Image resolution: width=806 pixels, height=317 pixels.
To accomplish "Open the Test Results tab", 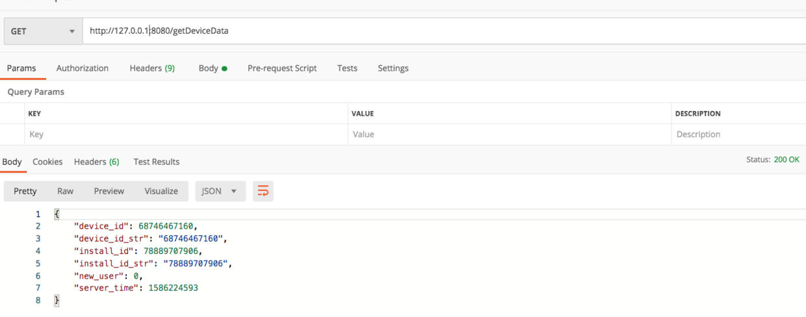I will pyautogui.click(x=157, y=162).
